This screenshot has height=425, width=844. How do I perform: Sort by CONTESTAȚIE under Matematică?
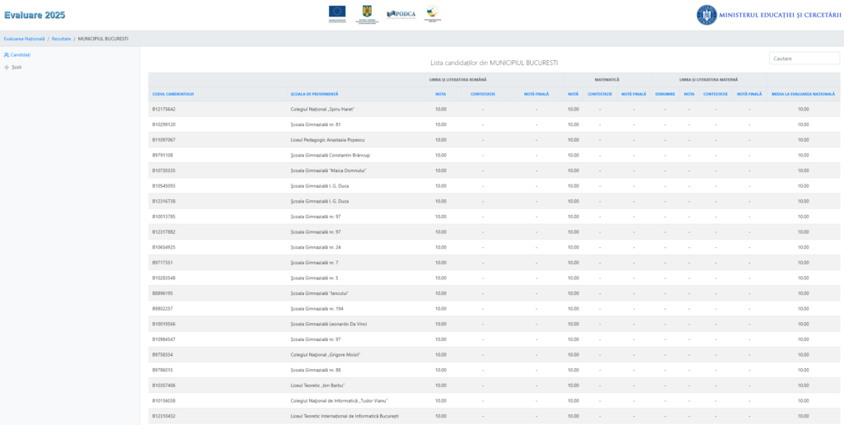click(600, 94)
